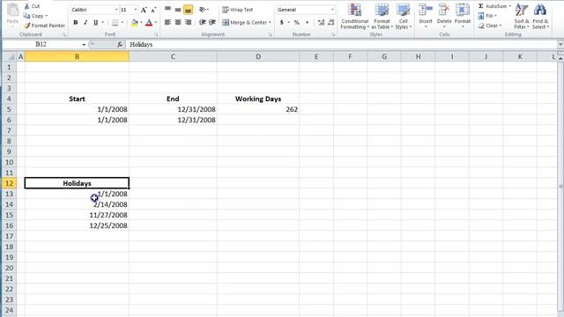Open Cell Styles gallery
The width and height of the screenshot is (564, 317).
coord(403,16)
